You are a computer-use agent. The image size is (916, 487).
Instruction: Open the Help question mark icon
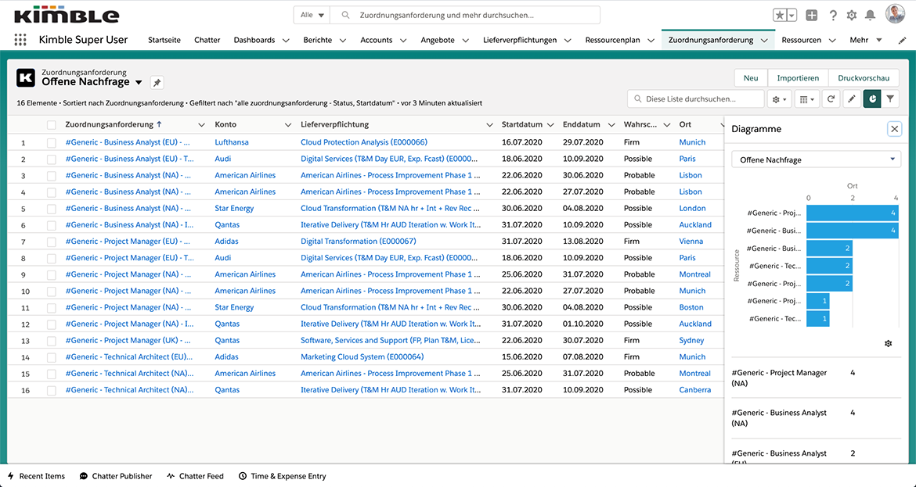click(833, 16)
